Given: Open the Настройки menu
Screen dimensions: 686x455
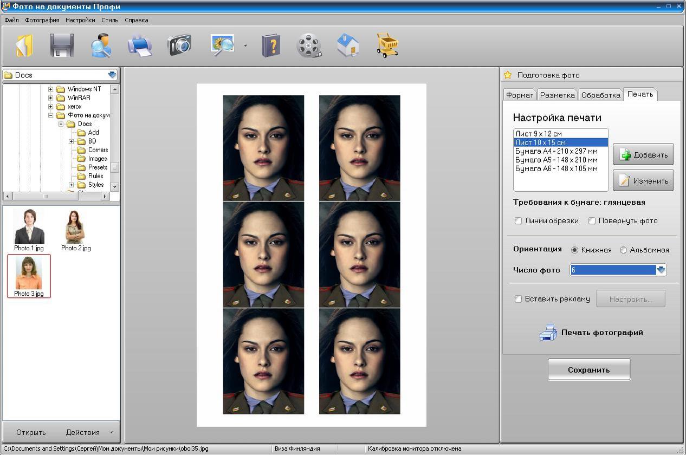Looking at the screenshot, I should click(80, 20).
